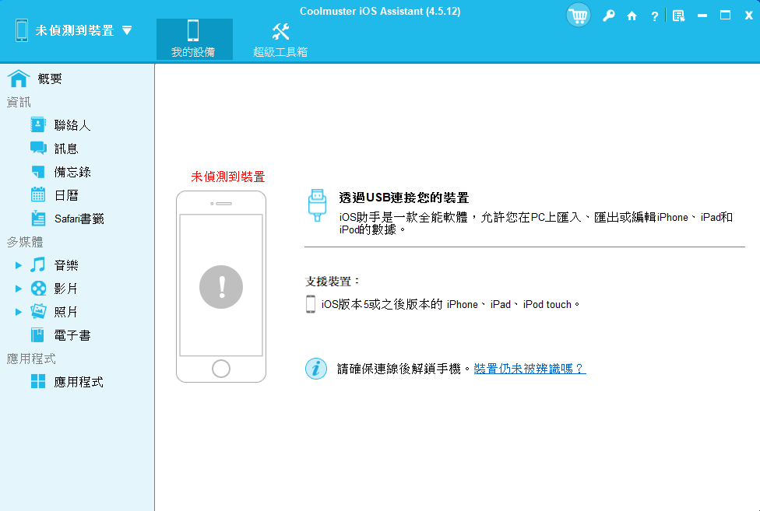Open the home page icon in title bar
This screenshot has height=511, width=760.
point(632,16)
